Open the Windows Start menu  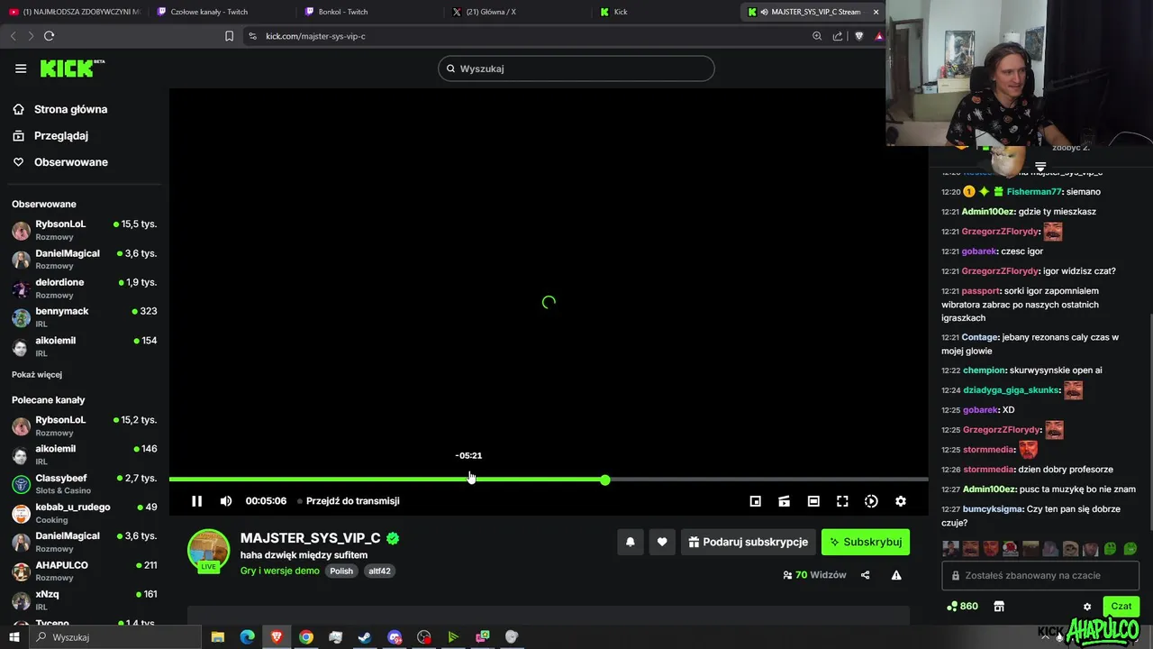click(14, 637)
